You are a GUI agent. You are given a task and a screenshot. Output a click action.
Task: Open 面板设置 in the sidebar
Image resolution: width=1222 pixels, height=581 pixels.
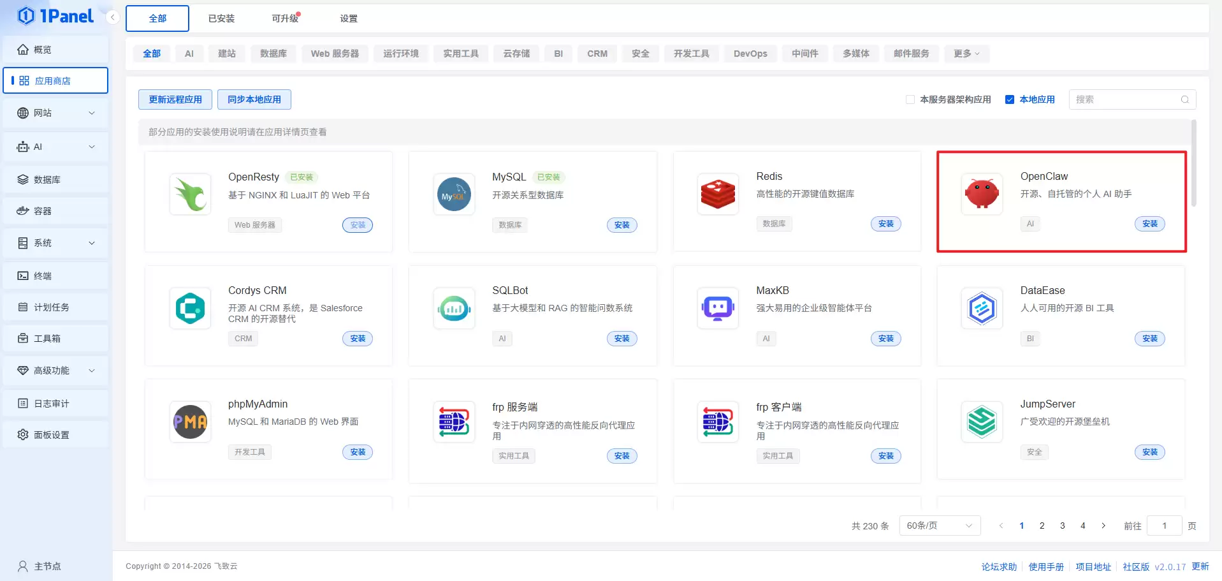[55, 434]
